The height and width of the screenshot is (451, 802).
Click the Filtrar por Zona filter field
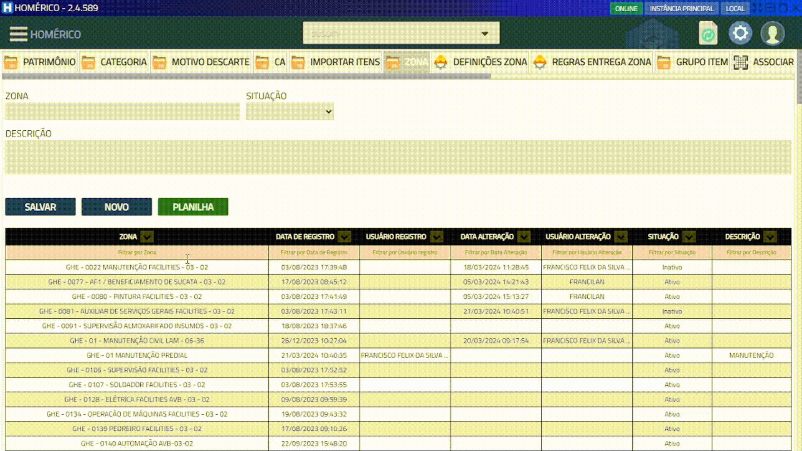tap(137, 252)
